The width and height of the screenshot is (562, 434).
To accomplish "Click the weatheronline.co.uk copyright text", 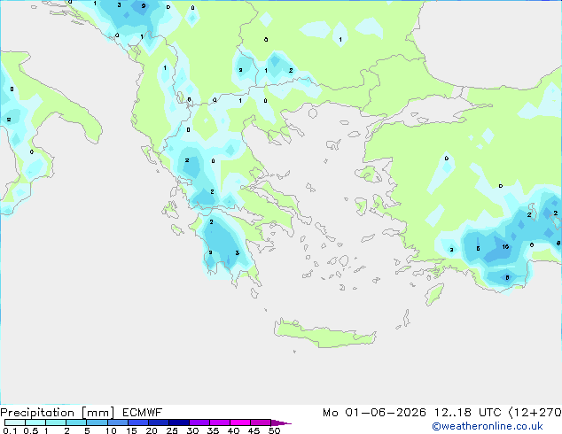I will (x=488, y=426).
